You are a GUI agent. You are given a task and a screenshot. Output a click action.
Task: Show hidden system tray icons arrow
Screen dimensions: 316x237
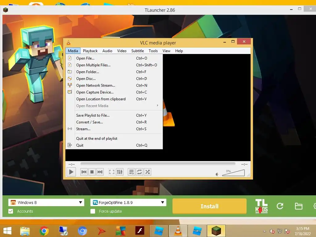[264, 231]
